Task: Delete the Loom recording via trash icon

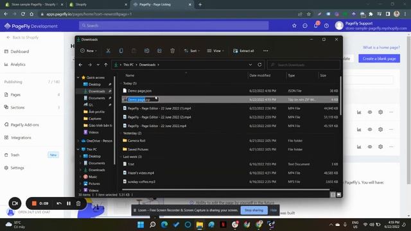Action: pos(78,203)
